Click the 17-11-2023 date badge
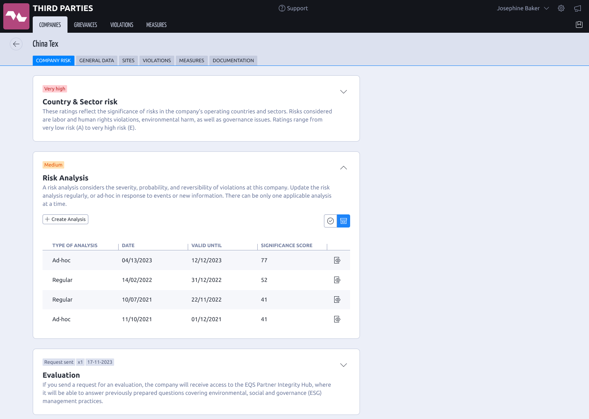 pos(100,362)
